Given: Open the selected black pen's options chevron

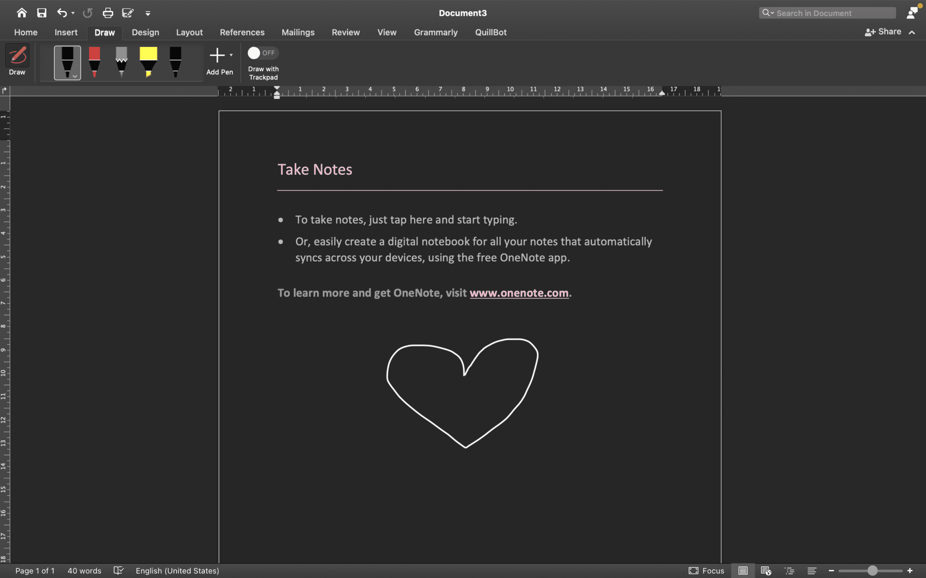Looking at the screenshot, I should pos(75,75).
